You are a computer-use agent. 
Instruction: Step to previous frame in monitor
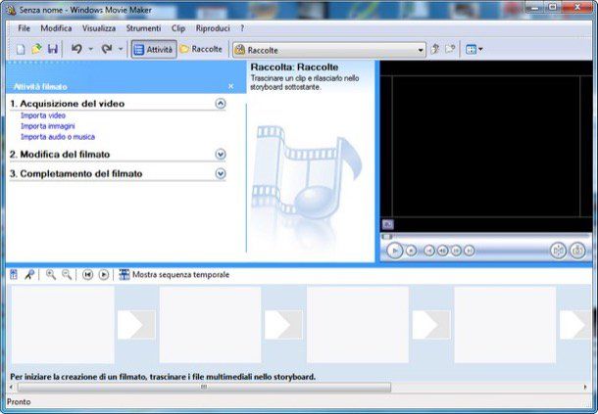click(x=442, y=251)
